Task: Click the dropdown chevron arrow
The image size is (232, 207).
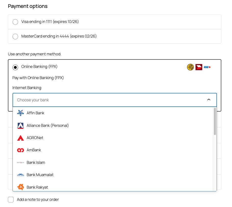Action: tap(209, 100)
